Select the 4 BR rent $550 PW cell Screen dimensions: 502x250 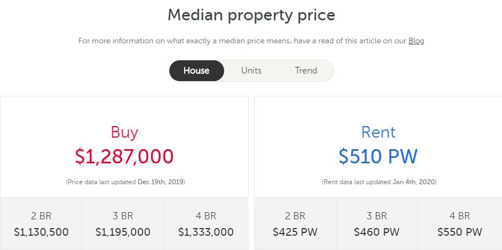point(460,232)
